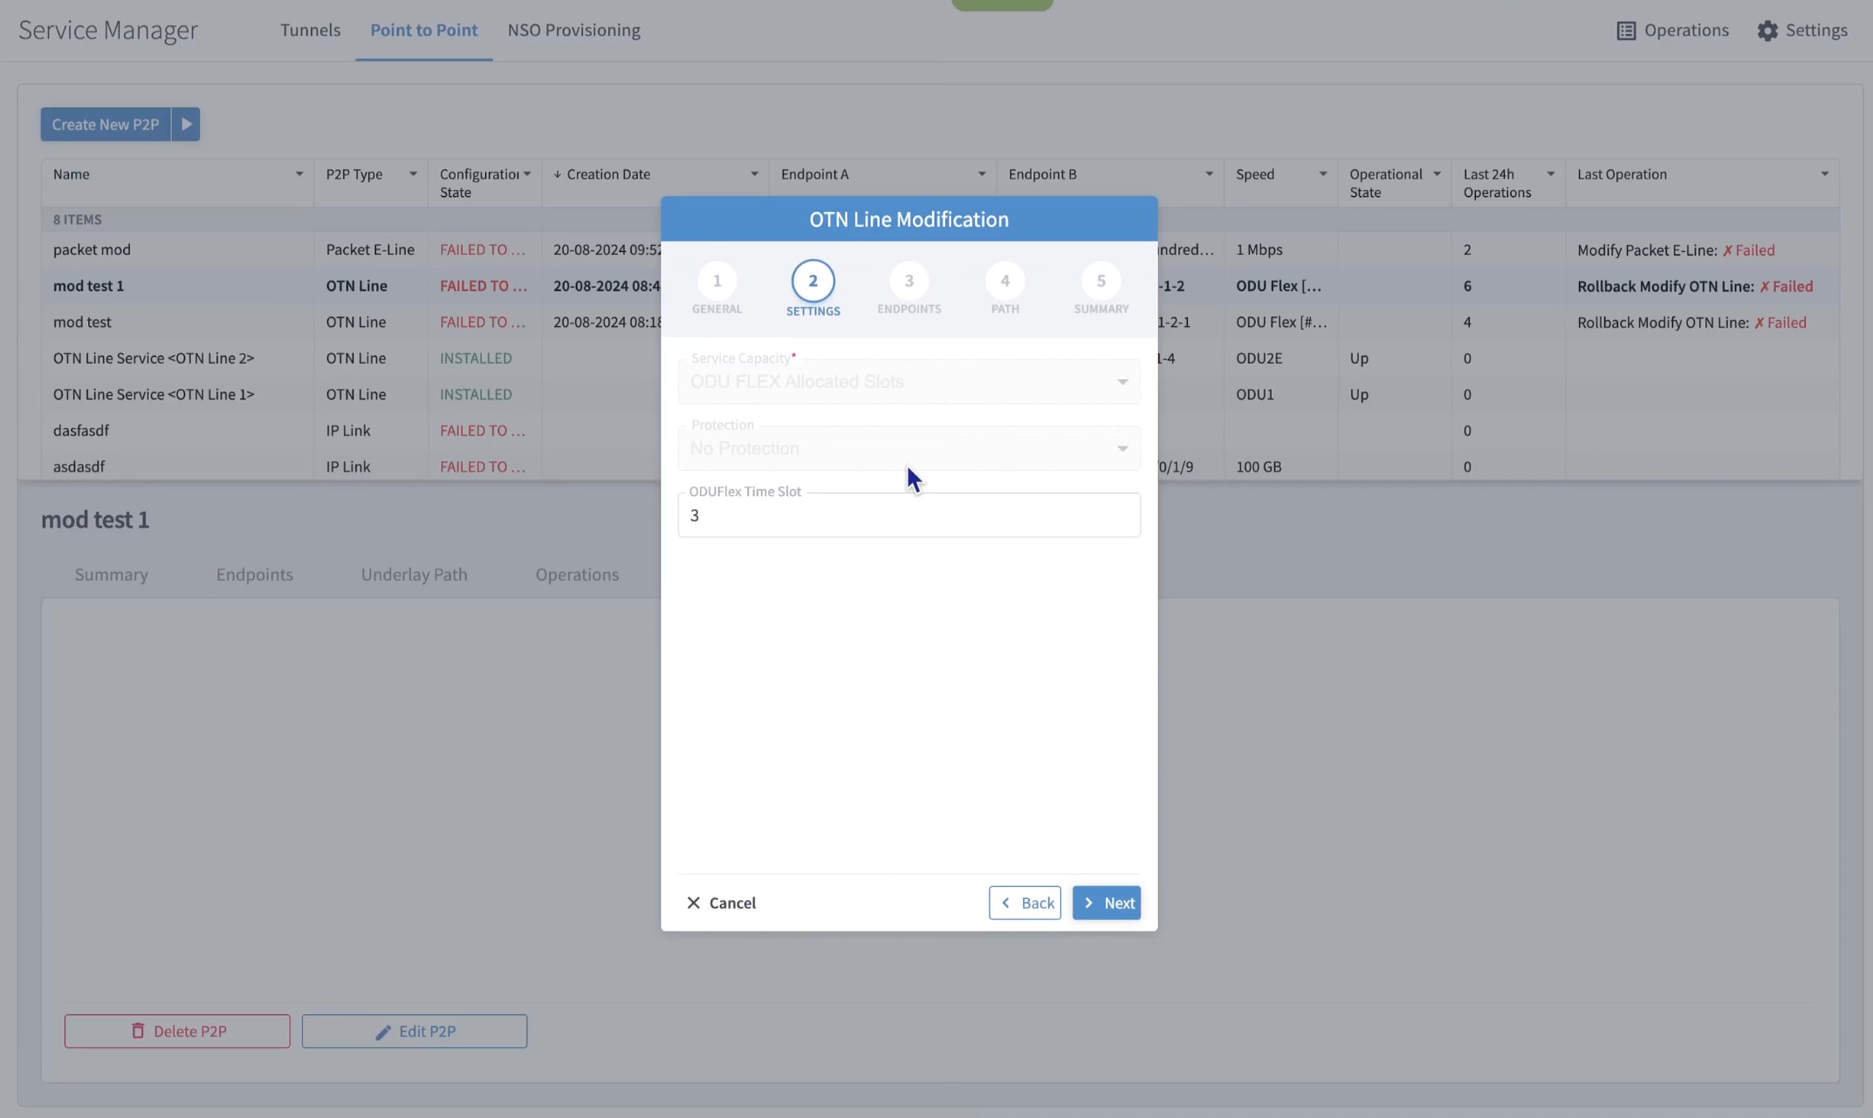The image size is (1873, 1118).
Task: Open the Endpoint B column menu
Action: (1210, 174)
